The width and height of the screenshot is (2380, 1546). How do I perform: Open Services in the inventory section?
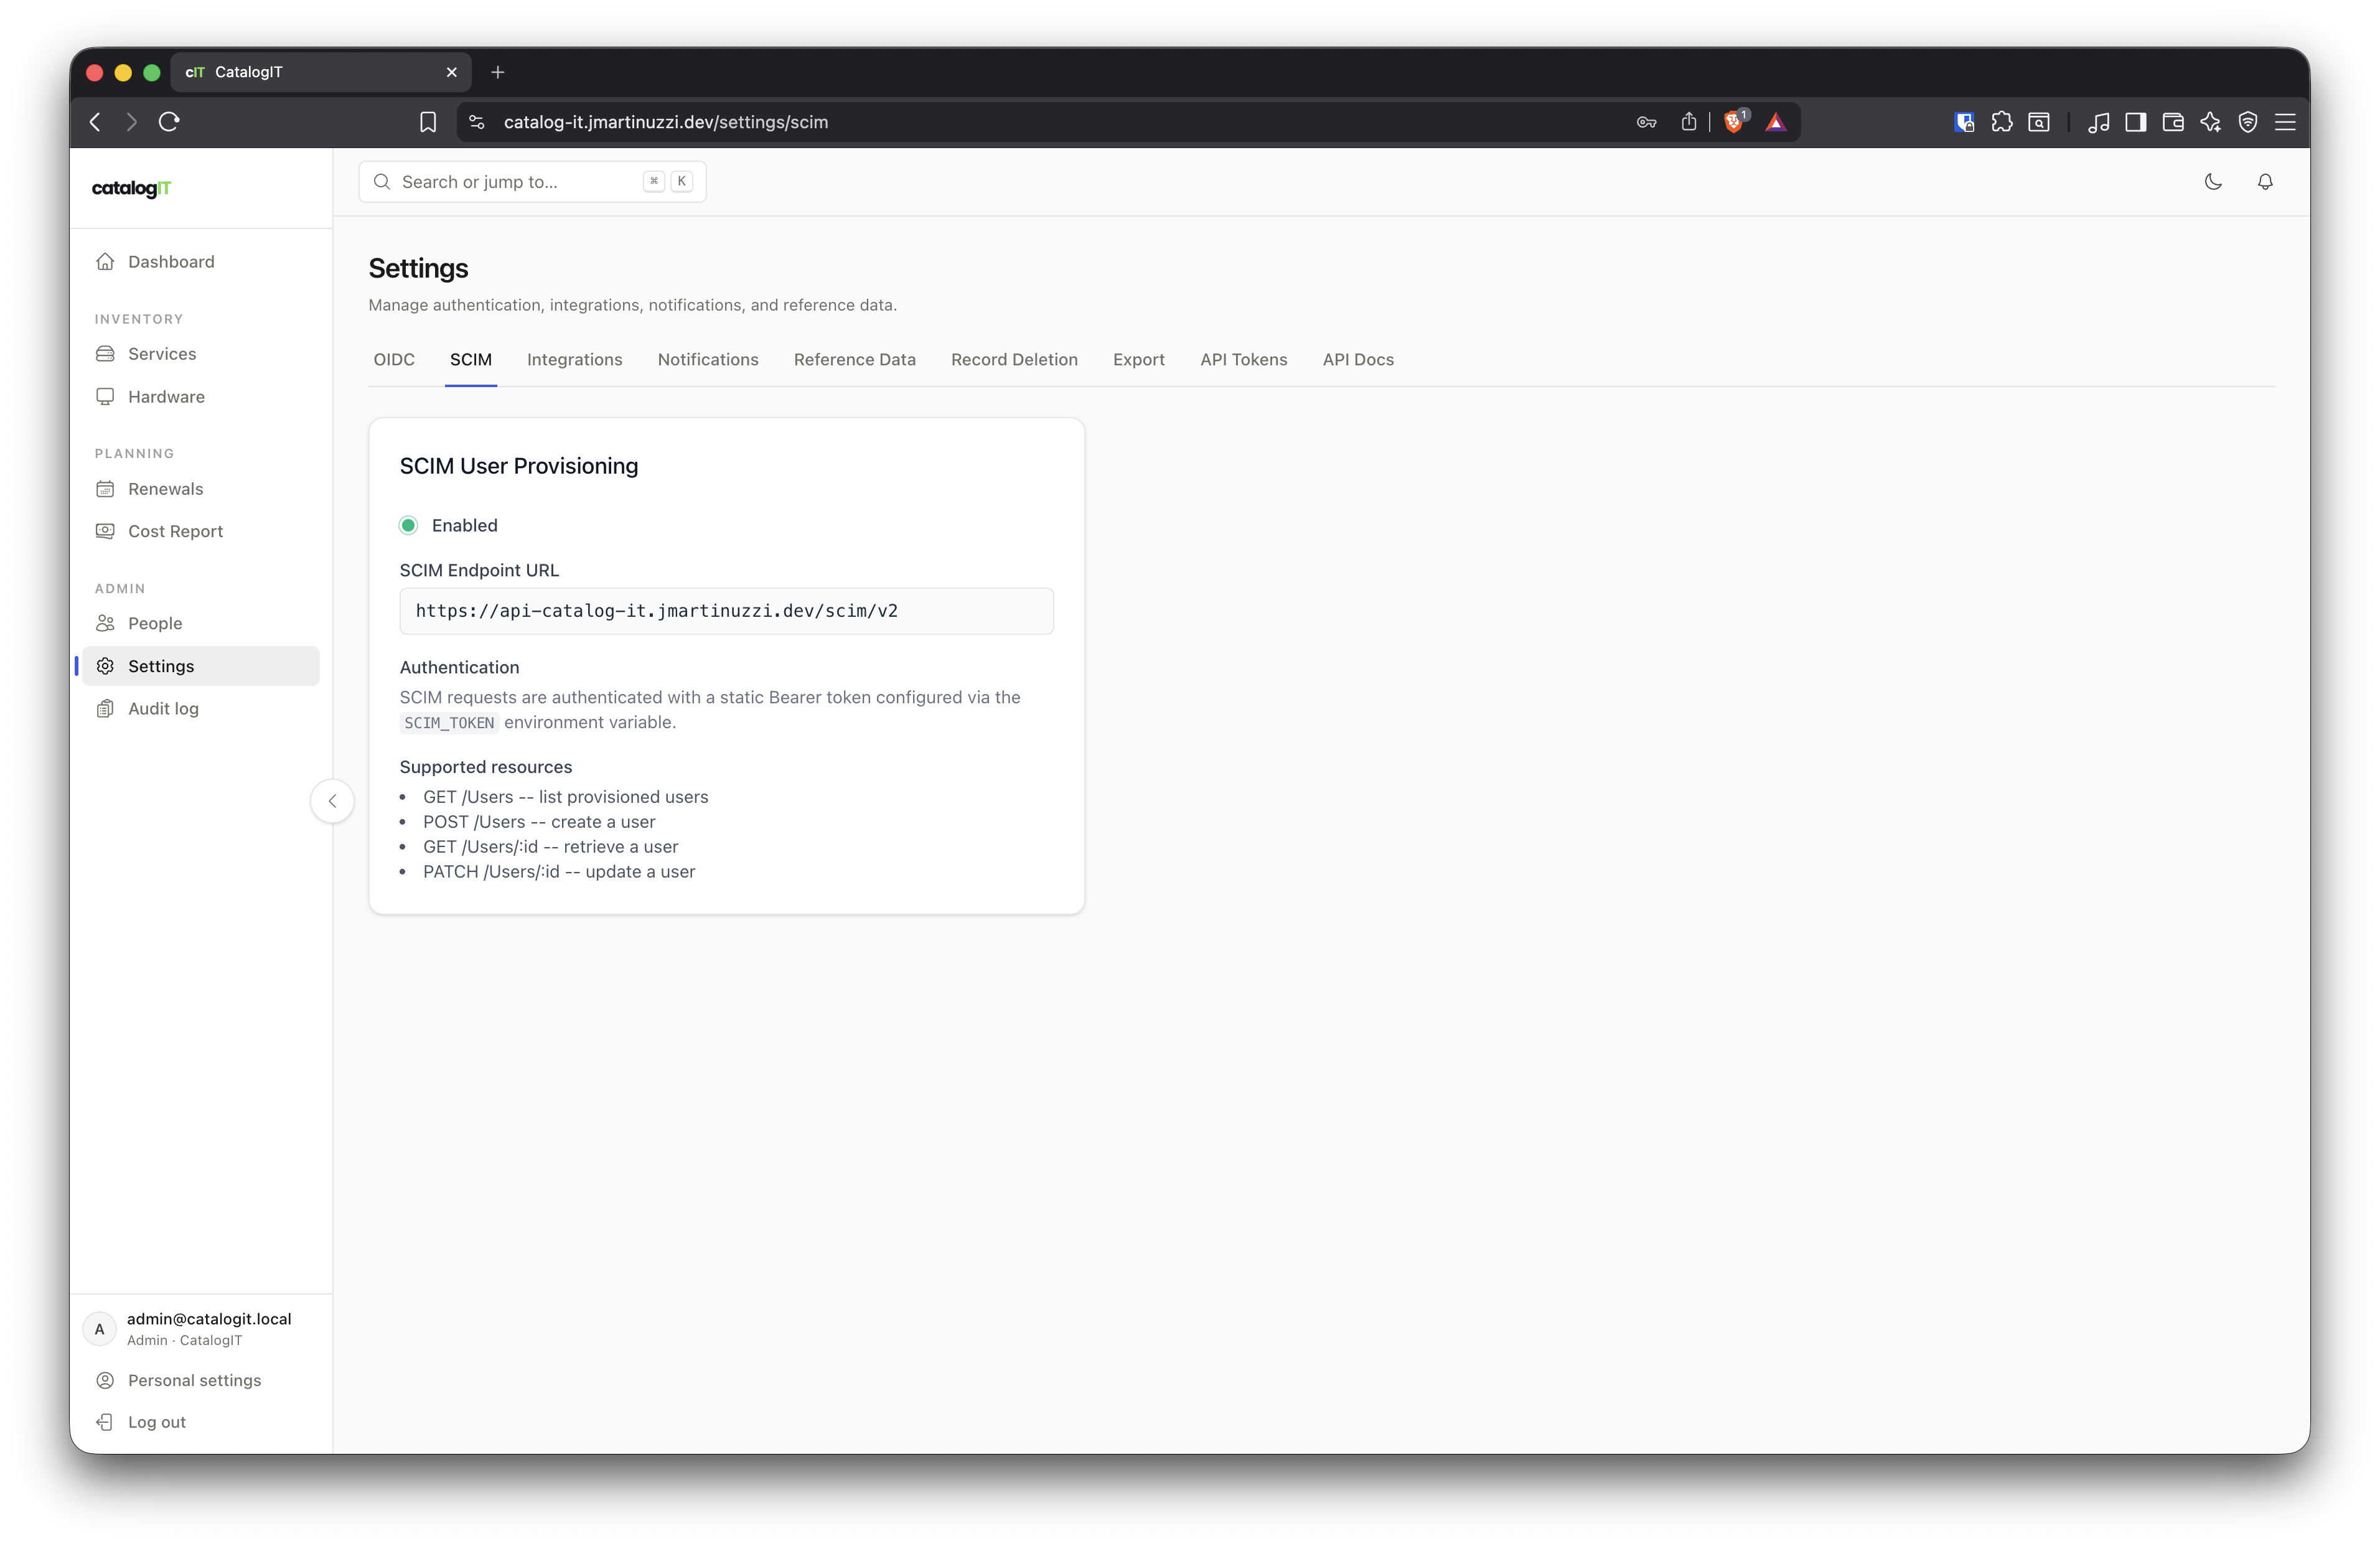[200, 354]
